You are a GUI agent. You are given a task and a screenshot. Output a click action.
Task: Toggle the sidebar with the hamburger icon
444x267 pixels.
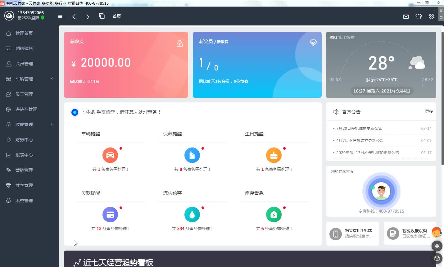coord(60,16)
